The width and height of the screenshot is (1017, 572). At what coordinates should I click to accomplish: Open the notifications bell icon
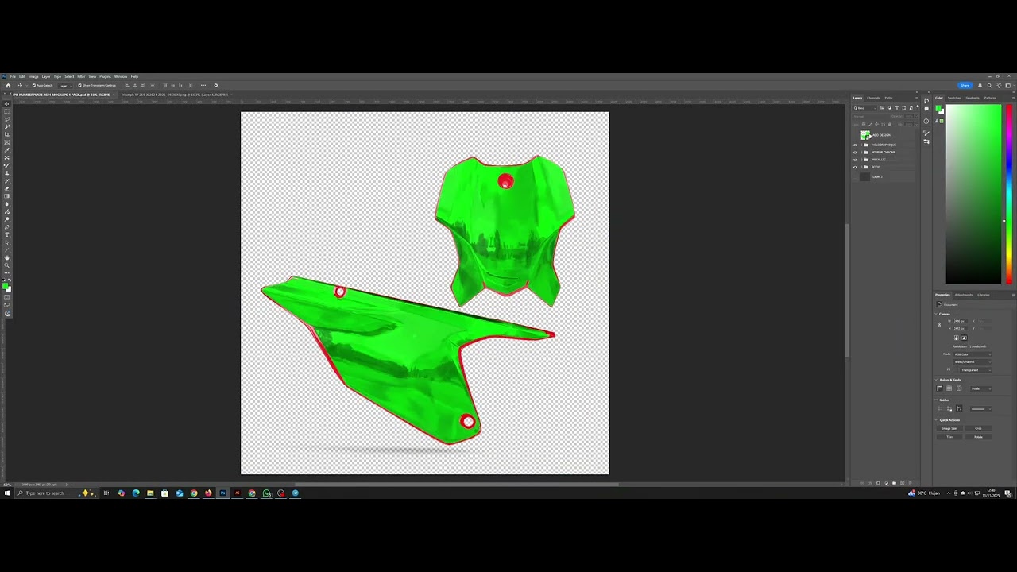pyautogui.click(x=980, y=85)
